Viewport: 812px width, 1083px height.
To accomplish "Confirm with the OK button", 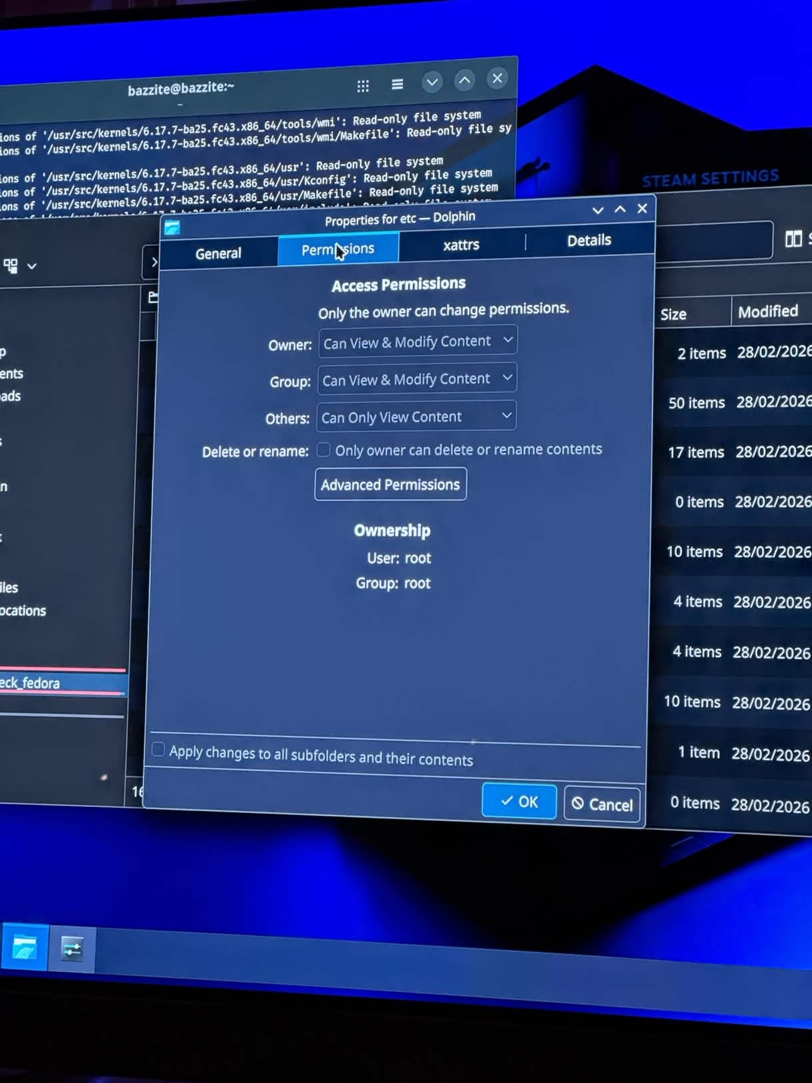I will pos(519,801).
